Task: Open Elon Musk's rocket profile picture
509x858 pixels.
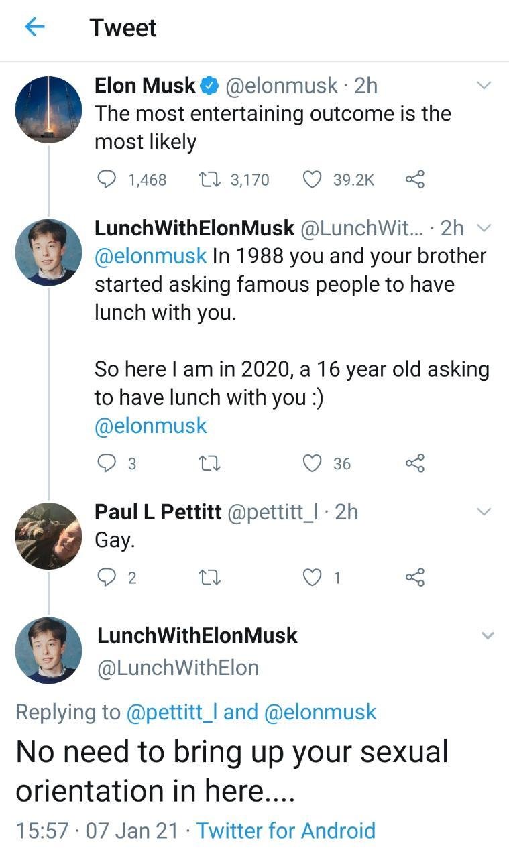Action: pyautogui.click(x=48, y=109)
